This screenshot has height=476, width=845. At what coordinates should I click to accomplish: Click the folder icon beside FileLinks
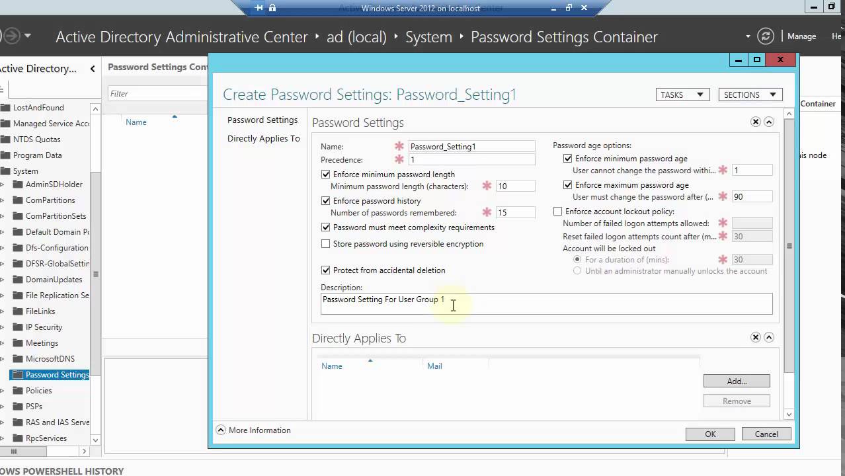point(18,311)
